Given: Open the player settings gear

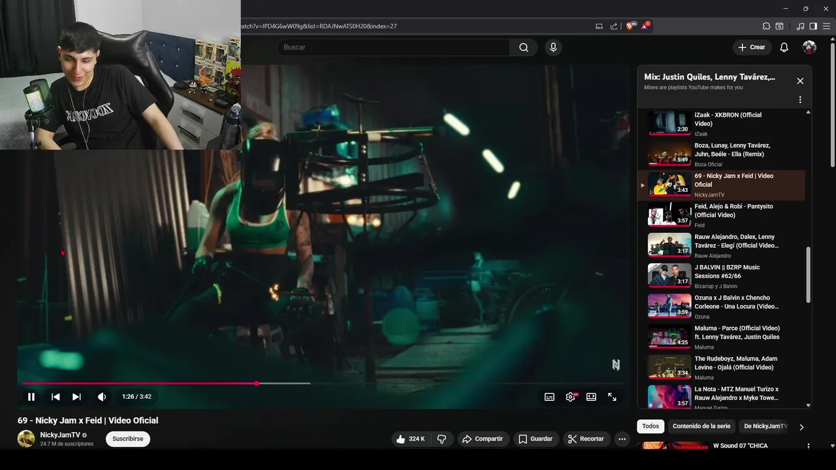Looking at the screenshot, I should tap(570, 396).
